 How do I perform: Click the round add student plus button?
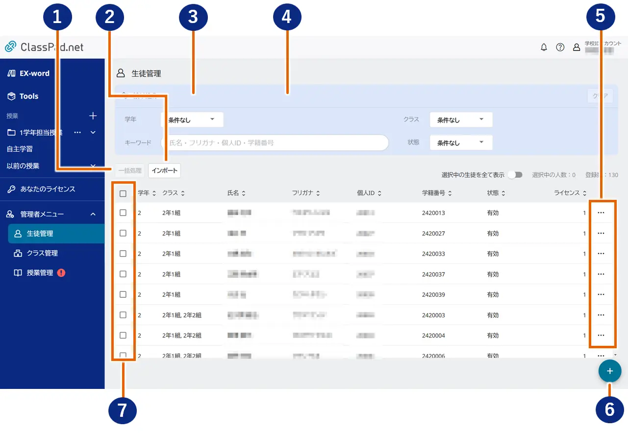pyautogui.click(x=609, y=371)
